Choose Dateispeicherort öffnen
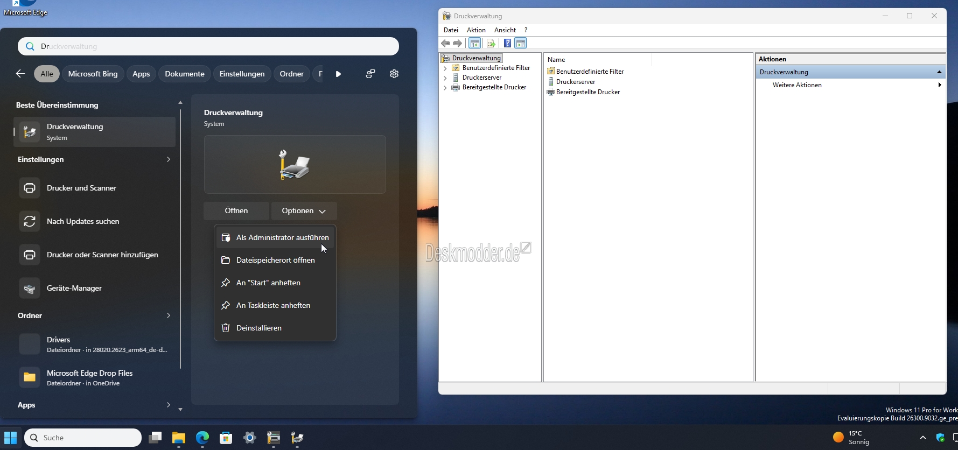Image resolution: width=958 pixels, height=450 pixels. pyautogui.click(x=275, y=260)
